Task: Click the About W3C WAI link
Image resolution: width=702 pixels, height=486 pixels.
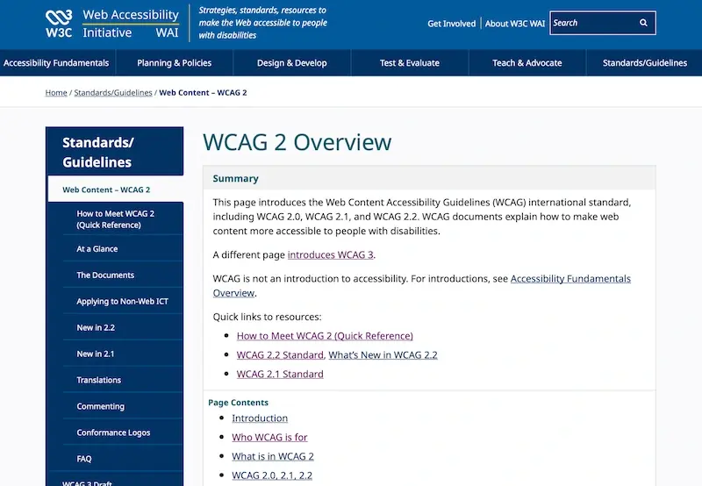Action: pyautogui.click(x=515, y=24)
